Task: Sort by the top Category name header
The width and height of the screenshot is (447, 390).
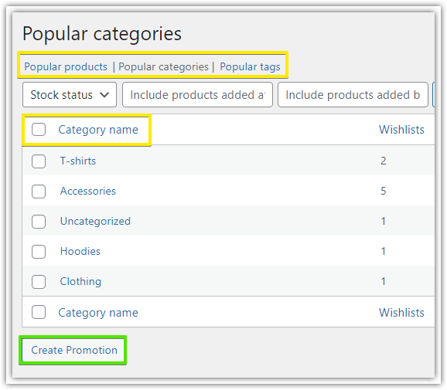Action: pyautogui.click(x=98, y=130)
